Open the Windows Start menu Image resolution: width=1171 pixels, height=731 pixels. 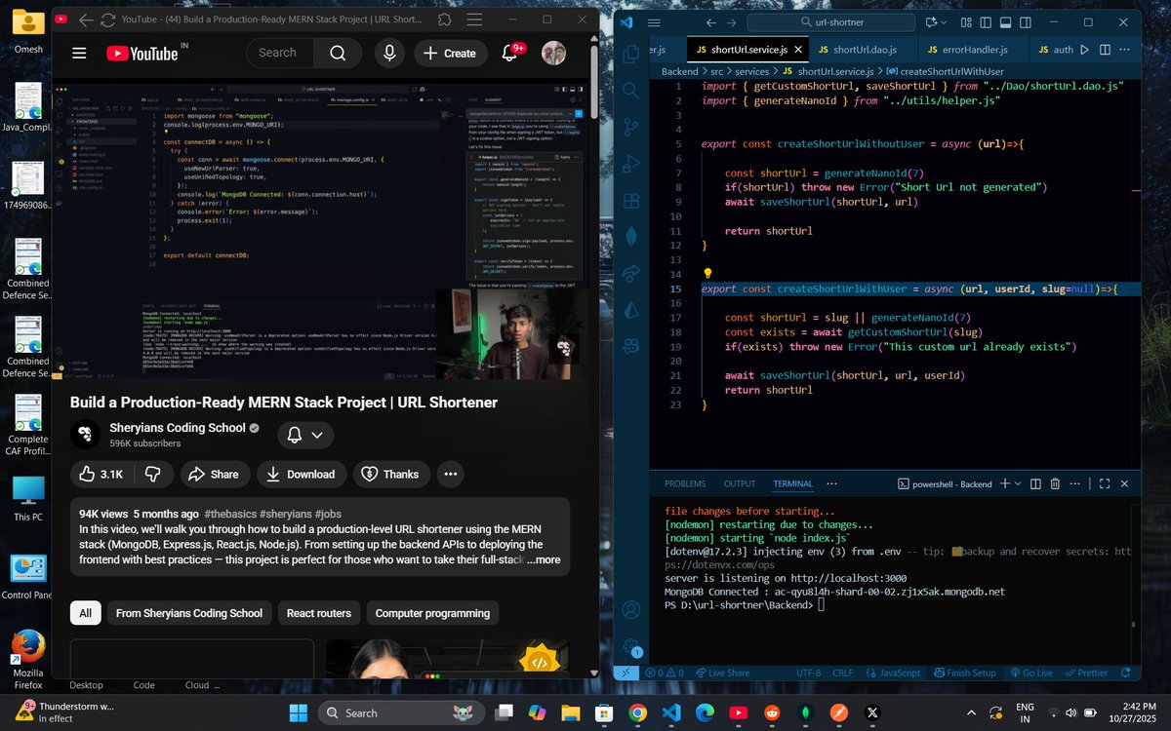[298, 712]
